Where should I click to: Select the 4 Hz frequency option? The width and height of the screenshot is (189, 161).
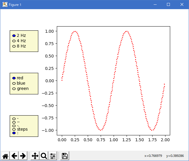(14, 41)
